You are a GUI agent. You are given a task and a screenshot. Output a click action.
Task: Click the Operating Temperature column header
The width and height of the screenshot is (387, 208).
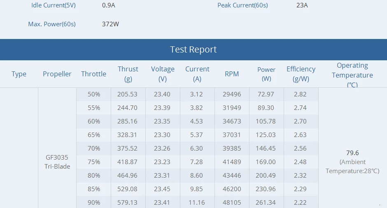click(352, 75)
